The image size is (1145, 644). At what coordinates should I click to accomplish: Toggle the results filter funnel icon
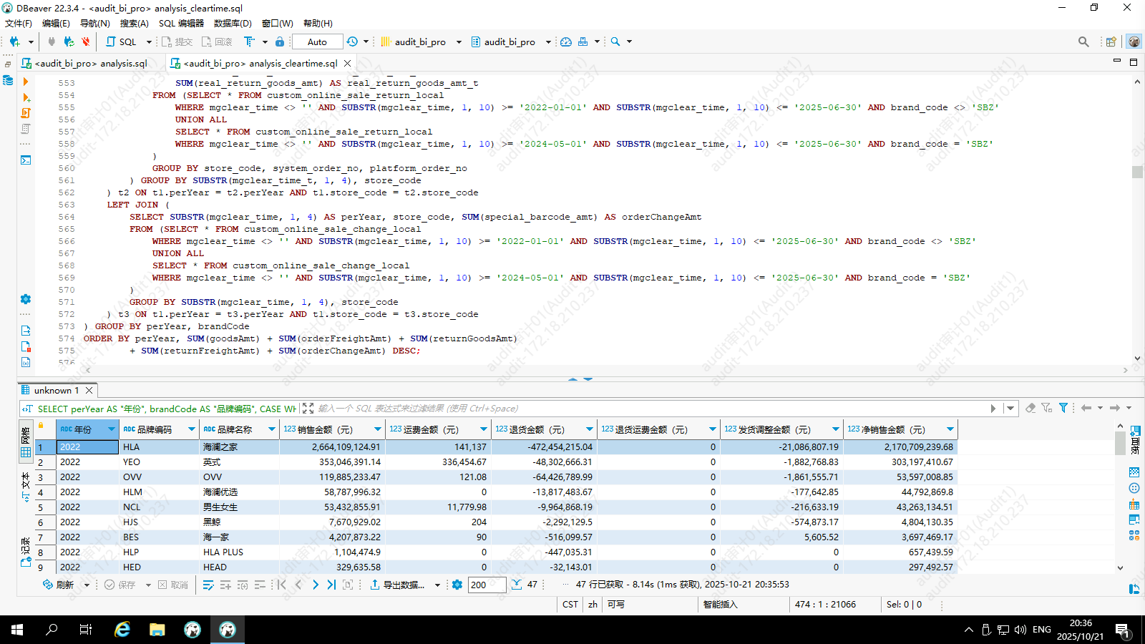tap(1063, 408)
